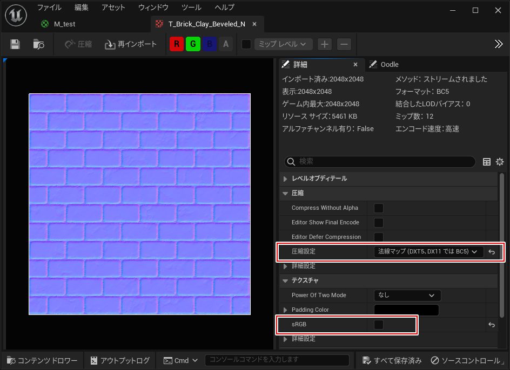Toggle the alpha channel A button
Screen dimensions: 510x370
pyautogui.click(x=226, y=44)
